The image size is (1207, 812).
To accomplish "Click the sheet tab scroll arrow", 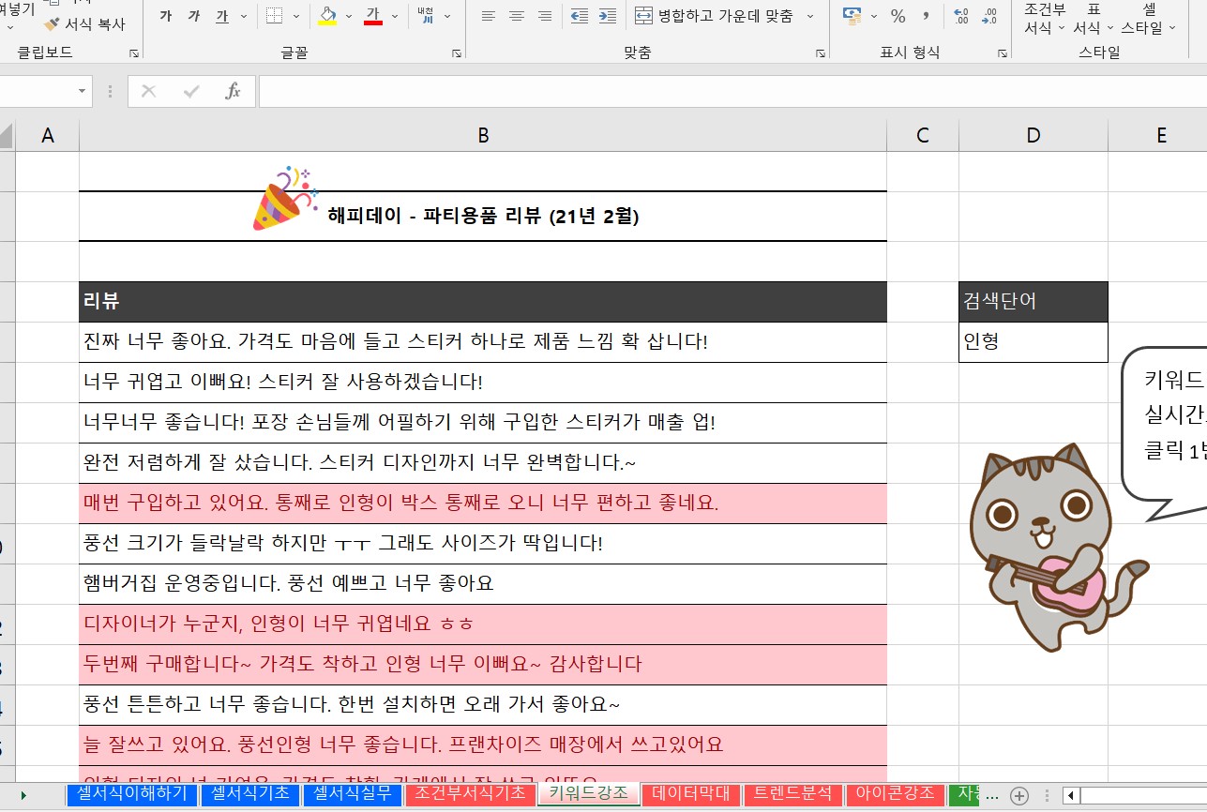I will [23, 795].
